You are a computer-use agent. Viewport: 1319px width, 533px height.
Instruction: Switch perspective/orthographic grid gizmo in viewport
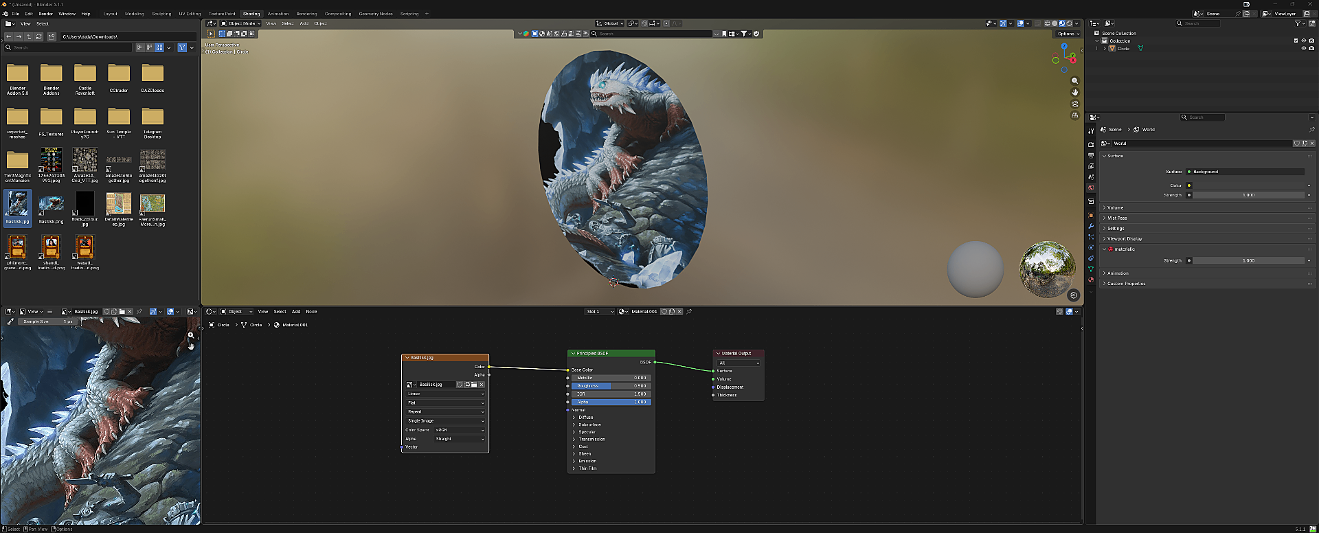click(1075, 115)
